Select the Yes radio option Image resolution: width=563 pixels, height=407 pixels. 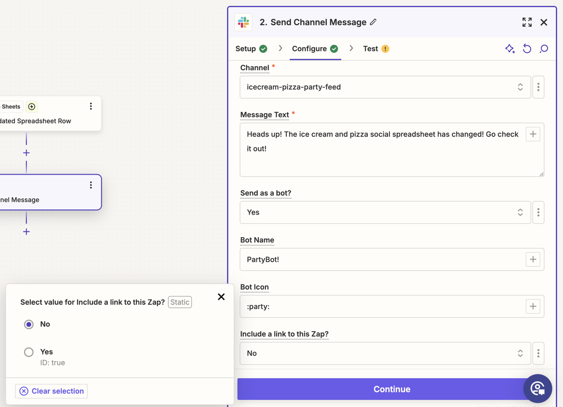[x=29, y=352]
